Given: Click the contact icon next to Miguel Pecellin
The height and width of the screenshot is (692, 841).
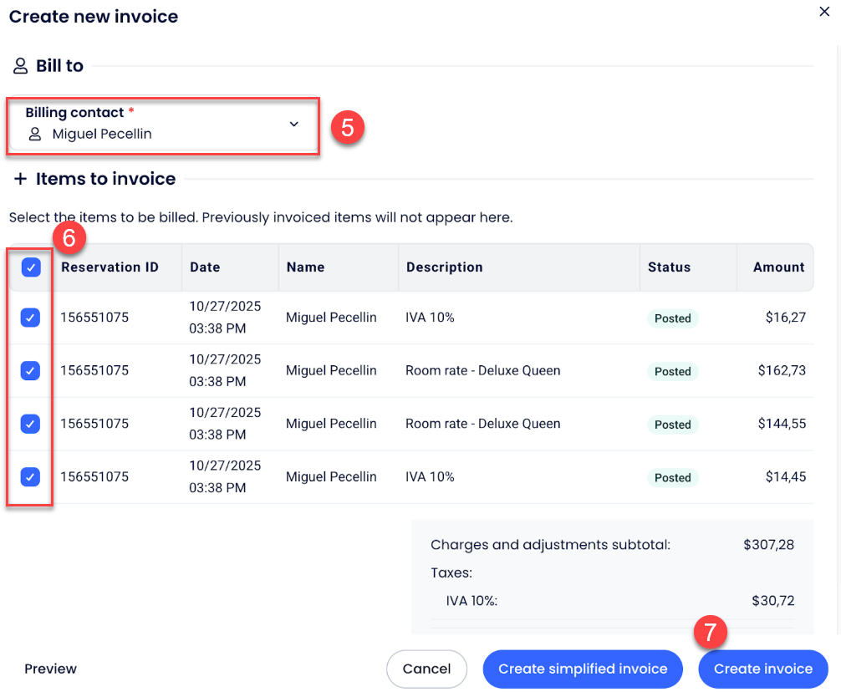Looking at the screenshot, I should pos(35,134).
